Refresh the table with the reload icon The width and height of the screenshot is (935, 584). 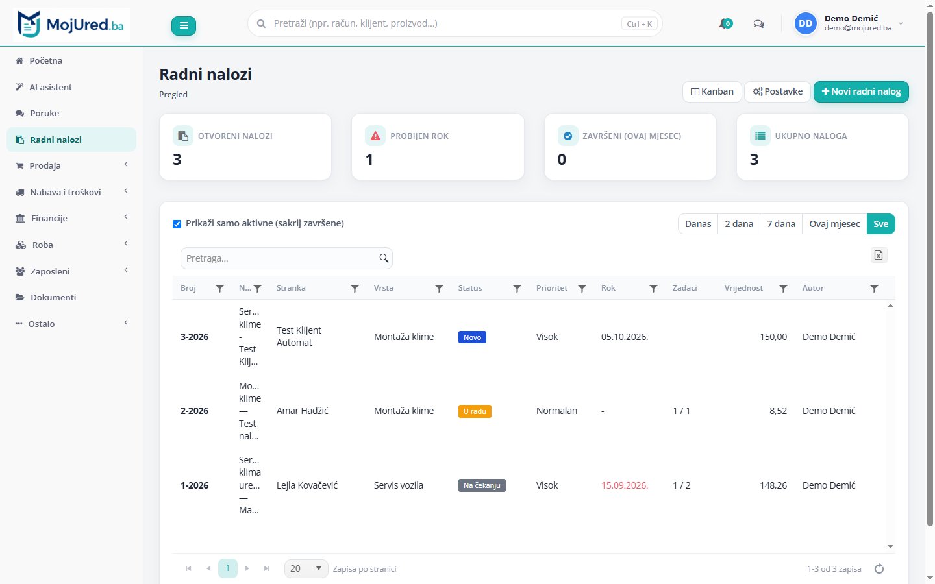pos(879,569)
